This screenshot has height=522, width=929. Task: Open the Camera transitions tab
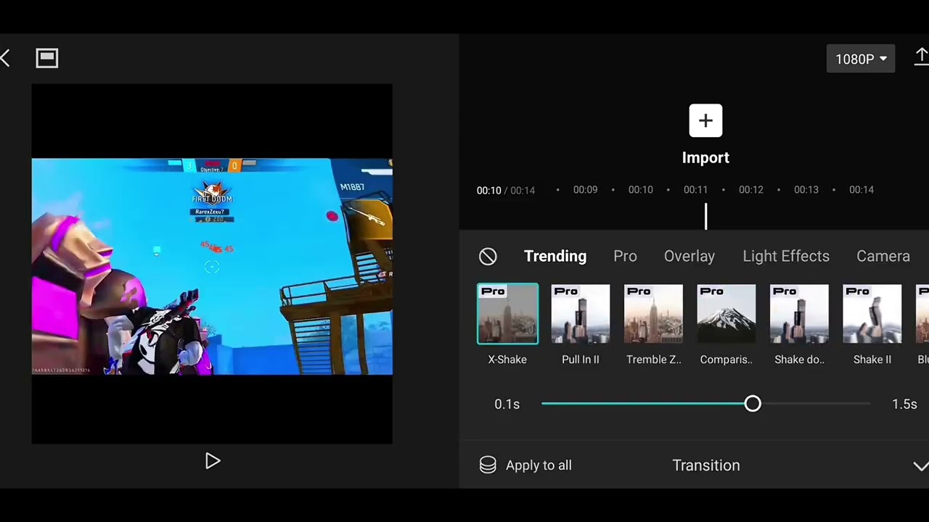pyautogui.click(x=883, y=256)
